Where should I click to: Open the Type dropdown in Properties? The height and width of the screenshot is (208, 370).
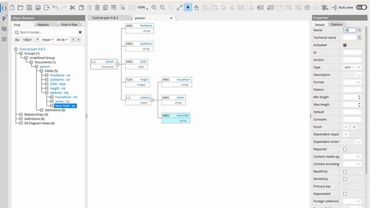[x=349, y=68]
